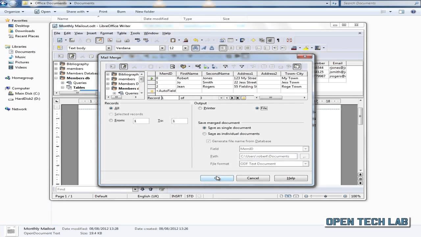
Task: Open paragraph style Text body dropdown
Action: [x=109, y=48]
